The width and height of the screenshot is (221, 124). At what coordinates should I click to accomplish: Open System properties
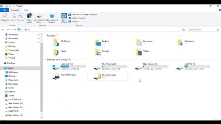[x=77, y=18]
